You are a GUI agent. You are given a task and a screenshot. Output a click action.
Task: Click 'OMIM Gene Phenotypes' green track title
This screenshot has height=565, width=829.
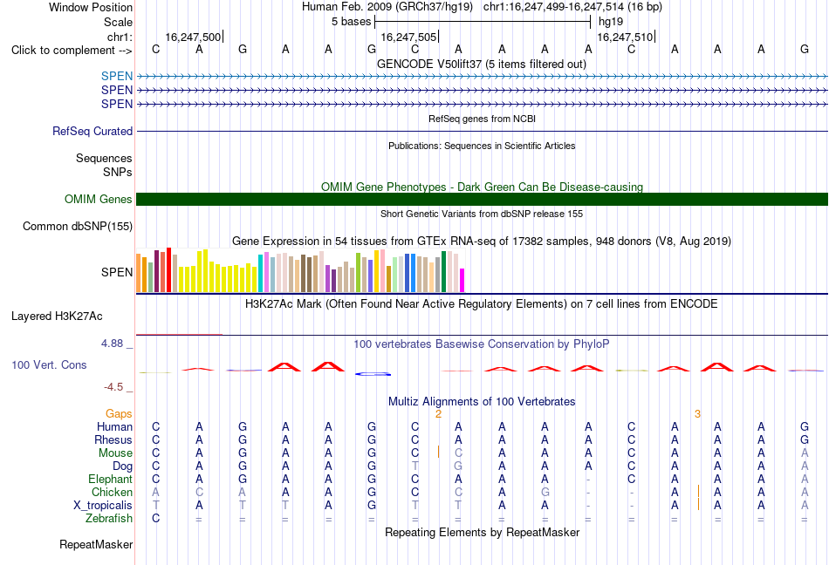[482, 187]
